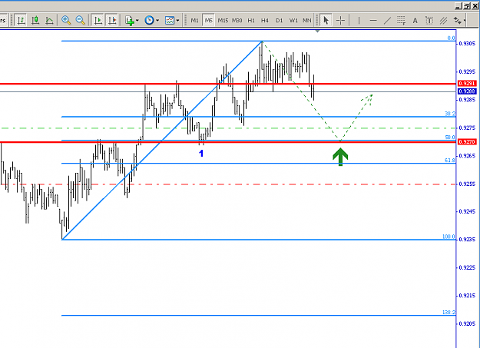Switch to candlestick chart display
The image size is (480, 348).
[35, 20]
